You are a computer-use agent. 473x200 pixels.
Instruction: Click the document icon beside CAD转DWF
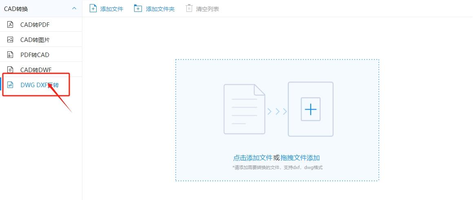point(10,70)
